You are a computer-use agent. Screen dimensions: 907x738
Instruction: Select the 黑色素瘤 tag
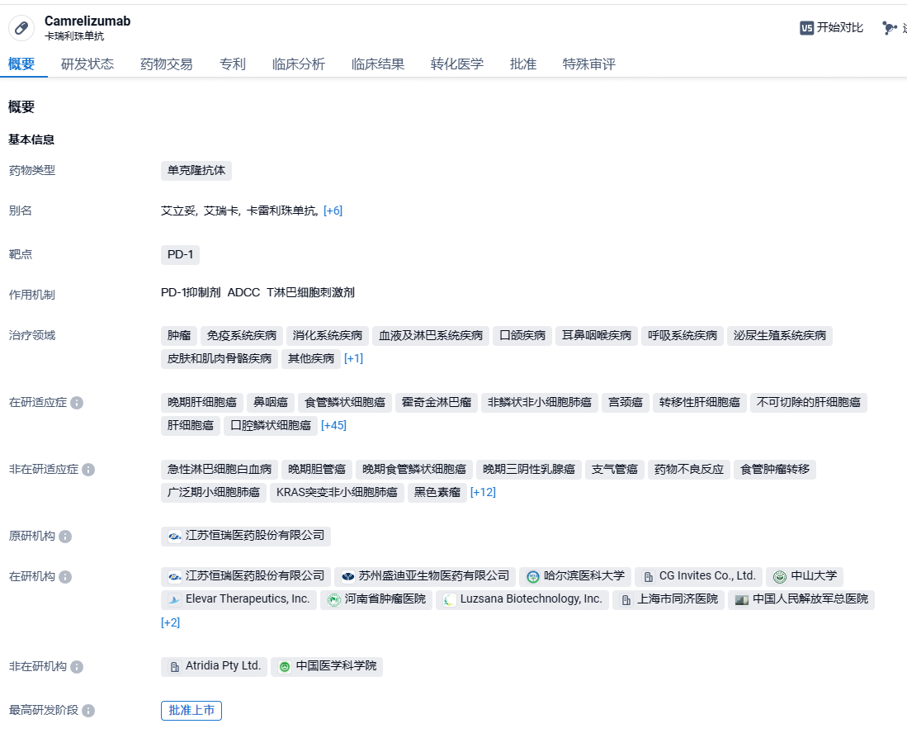point(437,494)
